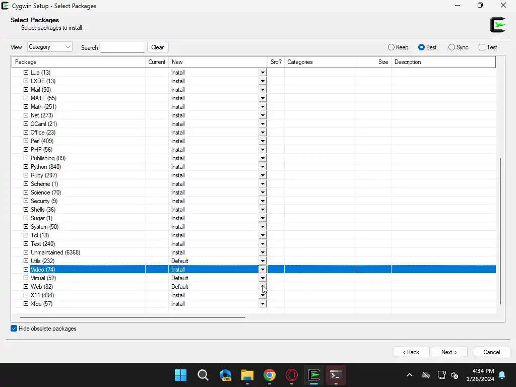Open action dropdown for Utils row
This screenshot has width=516, height=387.
click(263, 261)
